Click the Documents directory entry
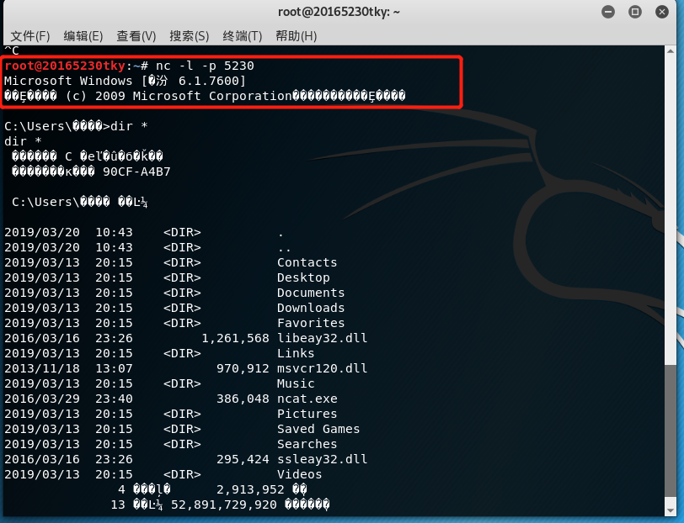Image resolution: width=684 pixels, height=523 pixels. [x=311, y=293]
